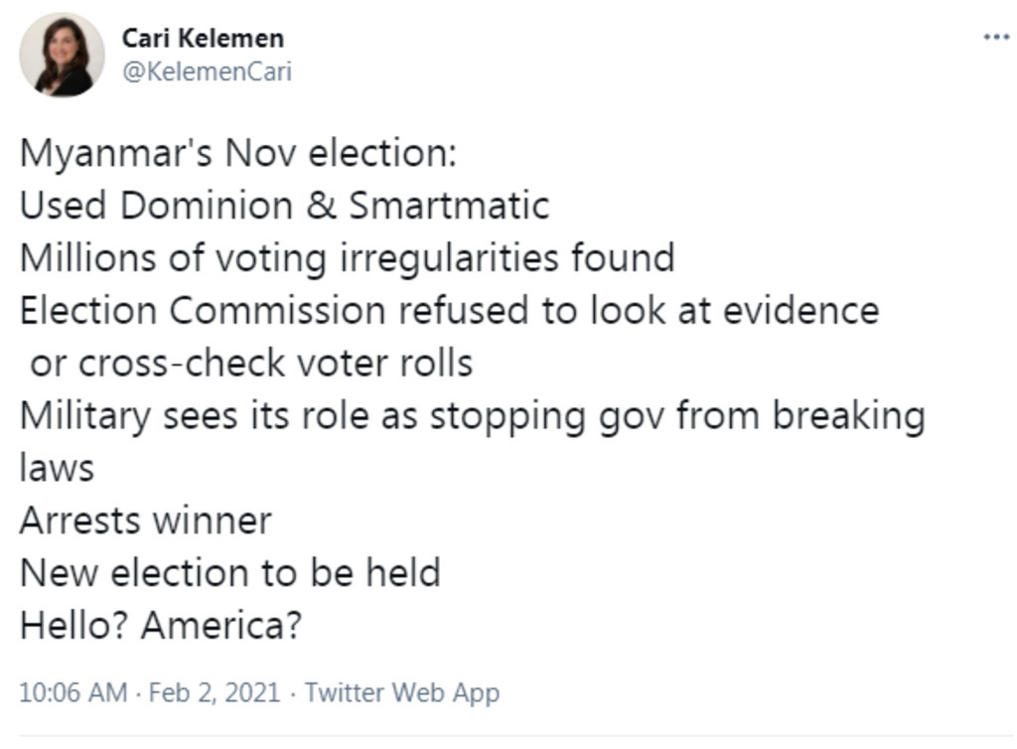Image resolution: width=1017 pixels, height=749 pixels.
Task: Click the "Arrests winner" line
Action: 145,521
